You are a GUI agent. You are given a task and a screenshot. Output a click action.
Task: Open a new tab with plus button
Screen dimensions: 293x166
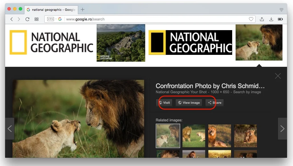coord(82,10)
